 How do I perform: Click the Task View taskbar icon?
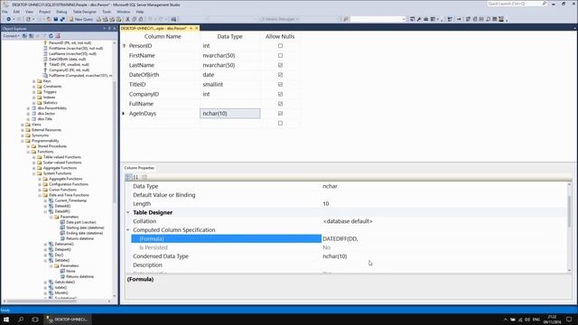(35, 320)
